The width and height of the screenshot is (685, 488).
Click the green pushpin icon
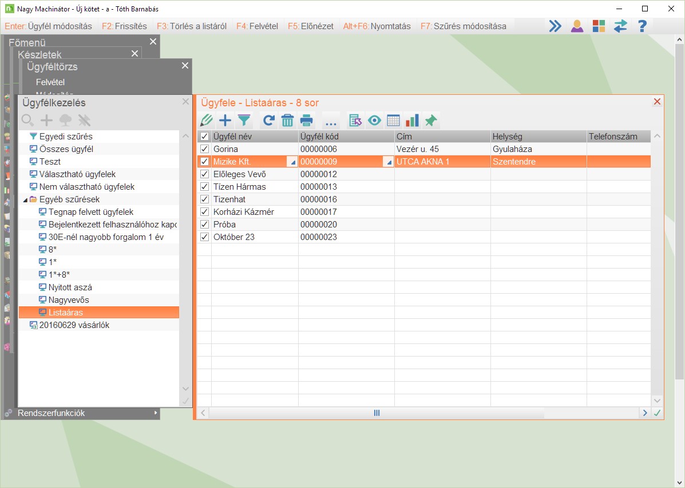(430, 121)
